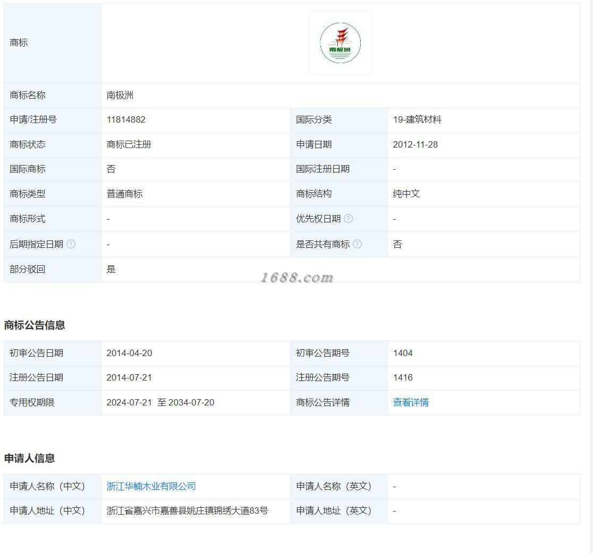The width and height of the screenshot is (593, 553).
Task: Click help icon next to 是否共有商标
Action: 357,244
